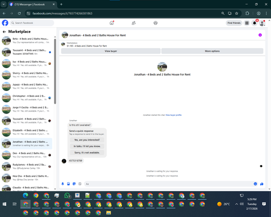Record a voice clip with microphone icon
271x217 pixels.
click(63, 184)
